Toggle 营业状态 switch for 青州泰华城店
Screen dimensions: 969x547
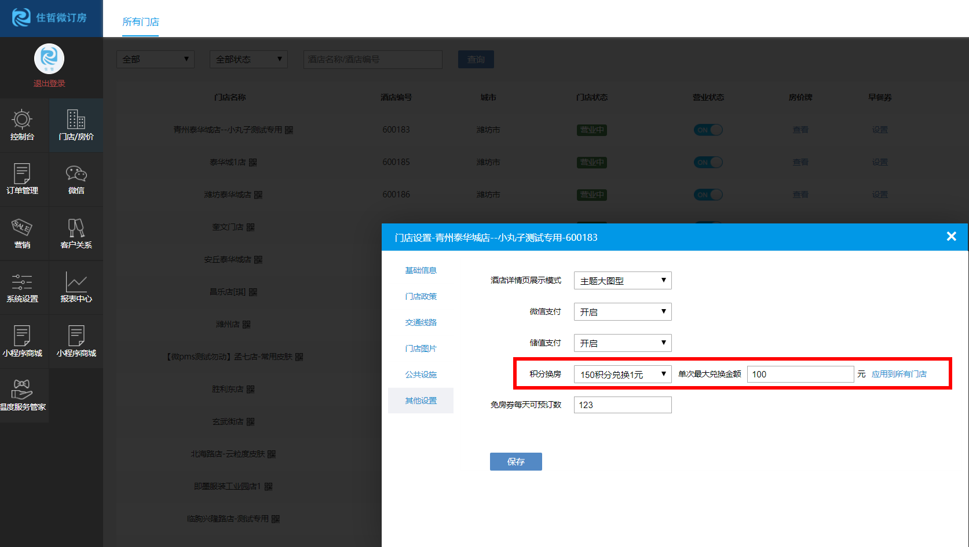click(708, 130)
